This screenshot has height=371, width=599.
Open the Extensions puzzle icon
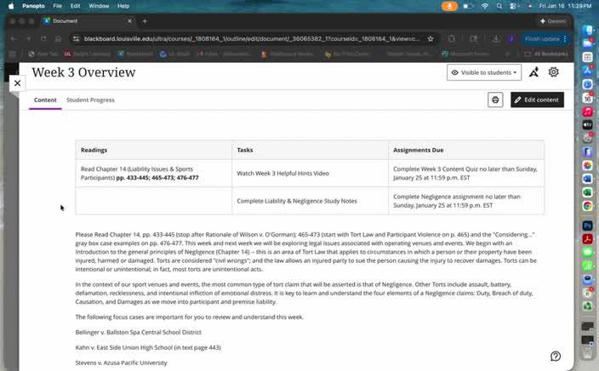[452, 38]
